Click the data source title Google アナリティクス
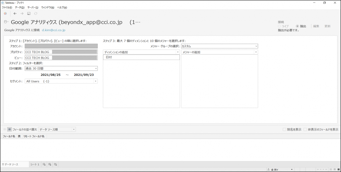Viewport: 341px width, 172px height. [x=76, y=22]
